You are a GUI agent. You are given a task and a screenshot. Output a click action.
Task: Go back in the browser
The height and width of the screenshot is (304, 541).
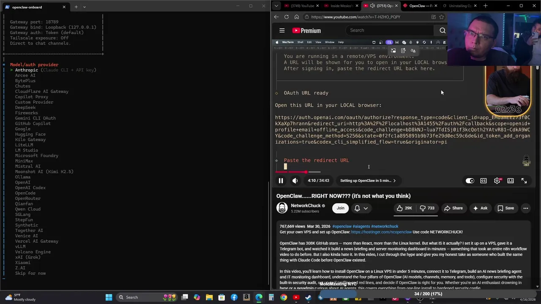pos(276,17)
